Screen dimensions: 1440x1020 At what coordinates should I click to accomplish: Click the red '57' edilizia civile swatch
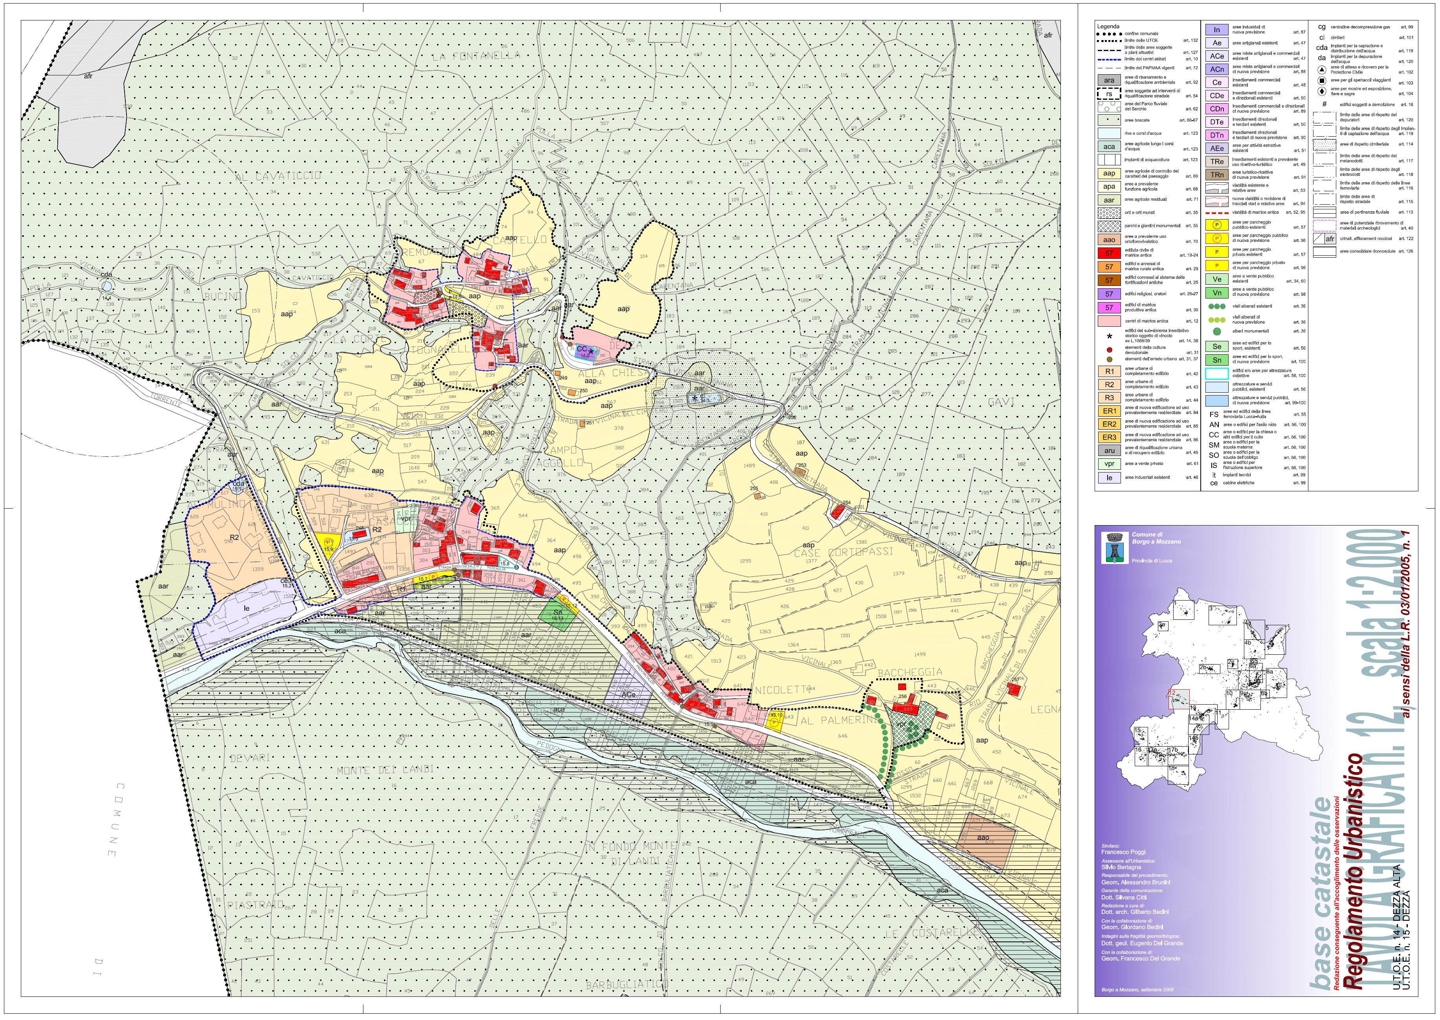pos(1110,253)
